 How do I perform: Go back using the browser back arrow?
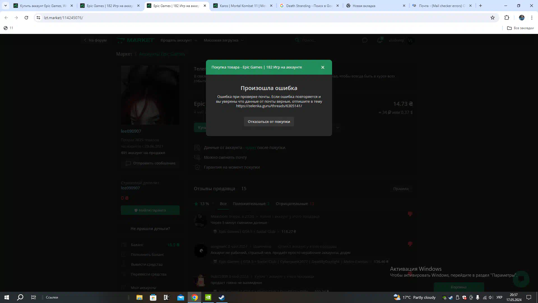tap(6, 18)
